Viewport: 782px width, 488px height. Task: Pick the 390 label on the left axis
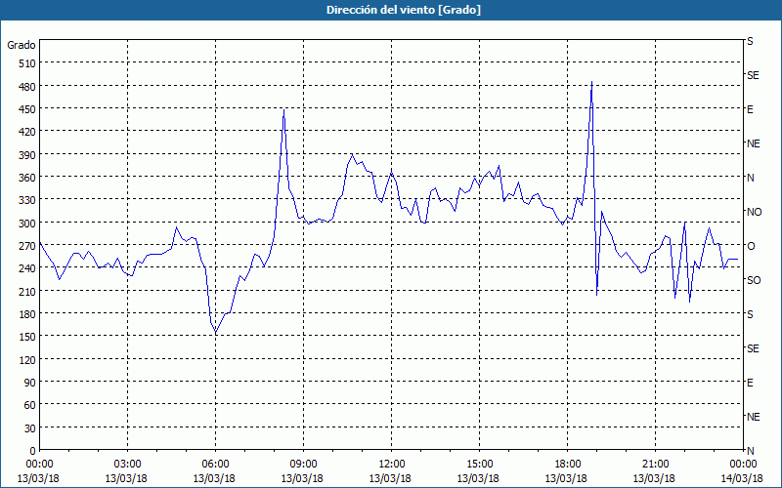[27, 155]
